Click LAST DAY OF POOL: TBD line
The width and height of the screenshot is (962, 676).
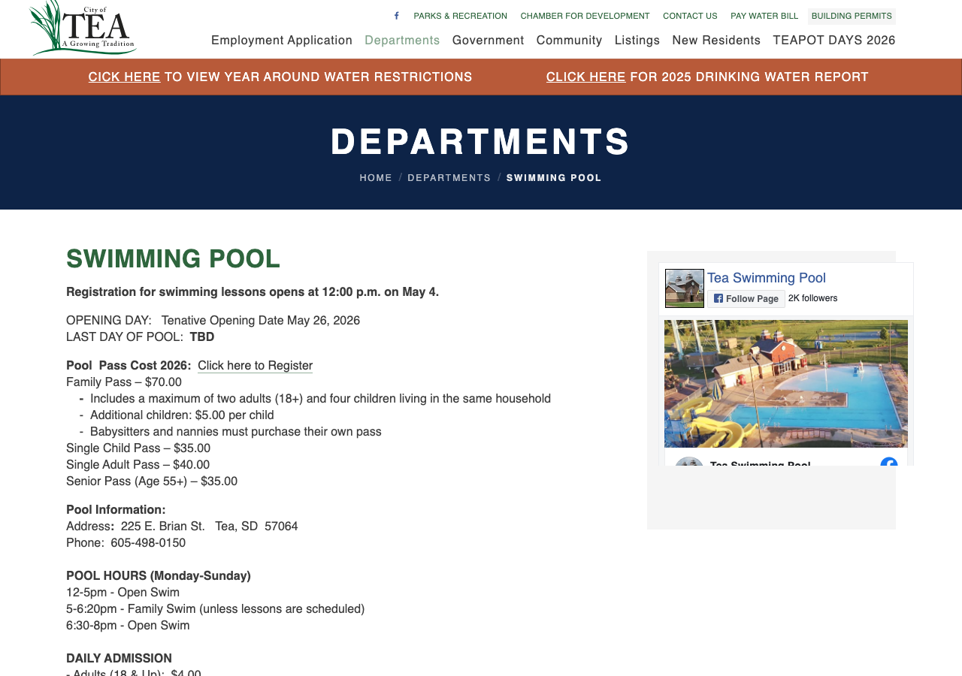tap(141, 337)
